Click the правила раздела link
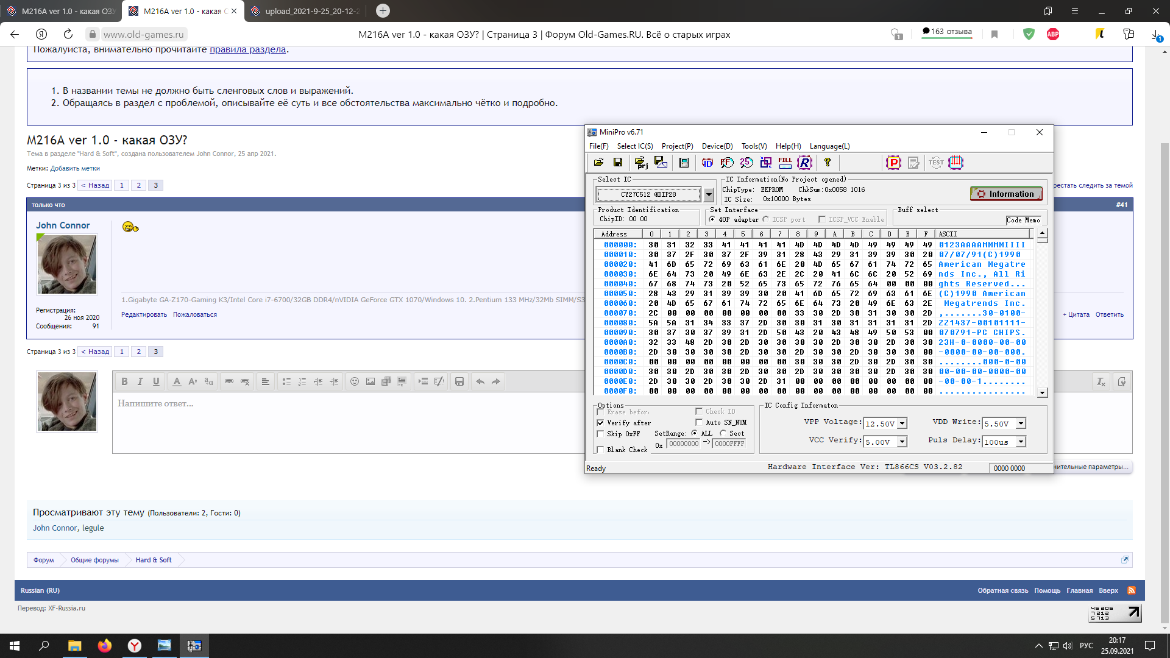Viewport: 1170px width, 658px height. 247,50
